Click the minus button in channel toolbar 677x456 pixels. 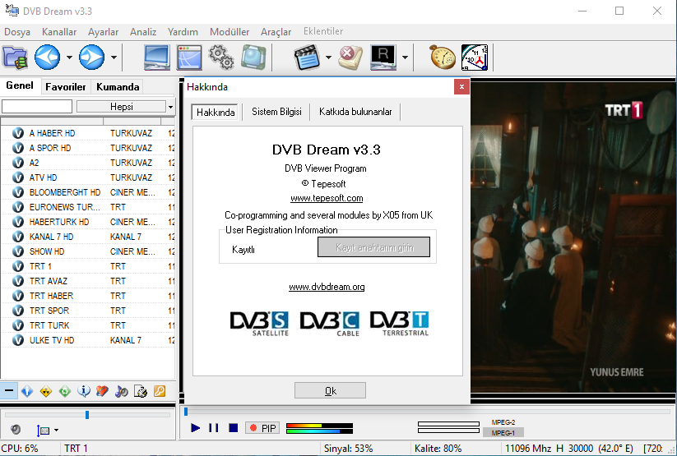tap(8, 391)
